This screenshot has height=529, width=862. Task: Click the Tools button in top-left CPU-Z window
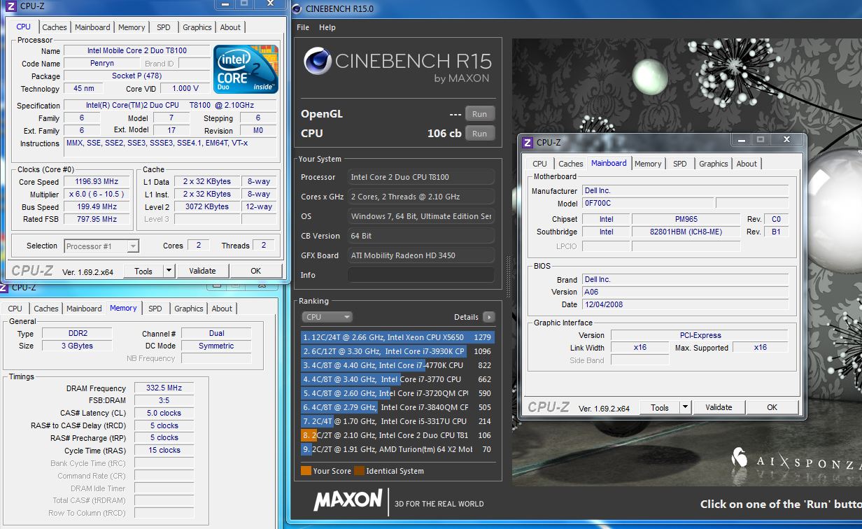[143, 271]
